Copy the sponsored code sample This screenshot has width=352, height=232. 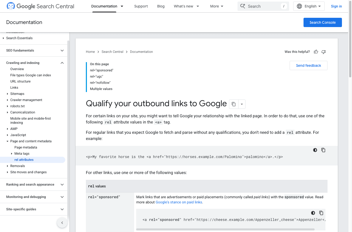321,213
